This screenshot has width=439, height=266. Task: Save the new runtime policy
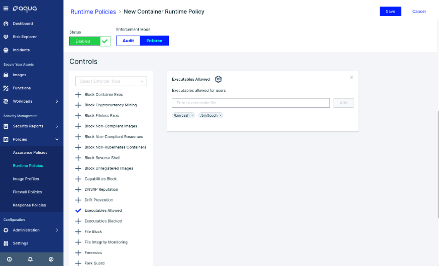tap(390, 12)
